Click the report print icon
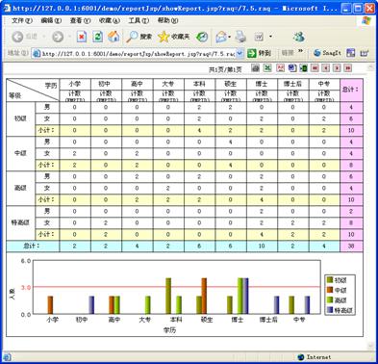 click(x=256, y=68)
